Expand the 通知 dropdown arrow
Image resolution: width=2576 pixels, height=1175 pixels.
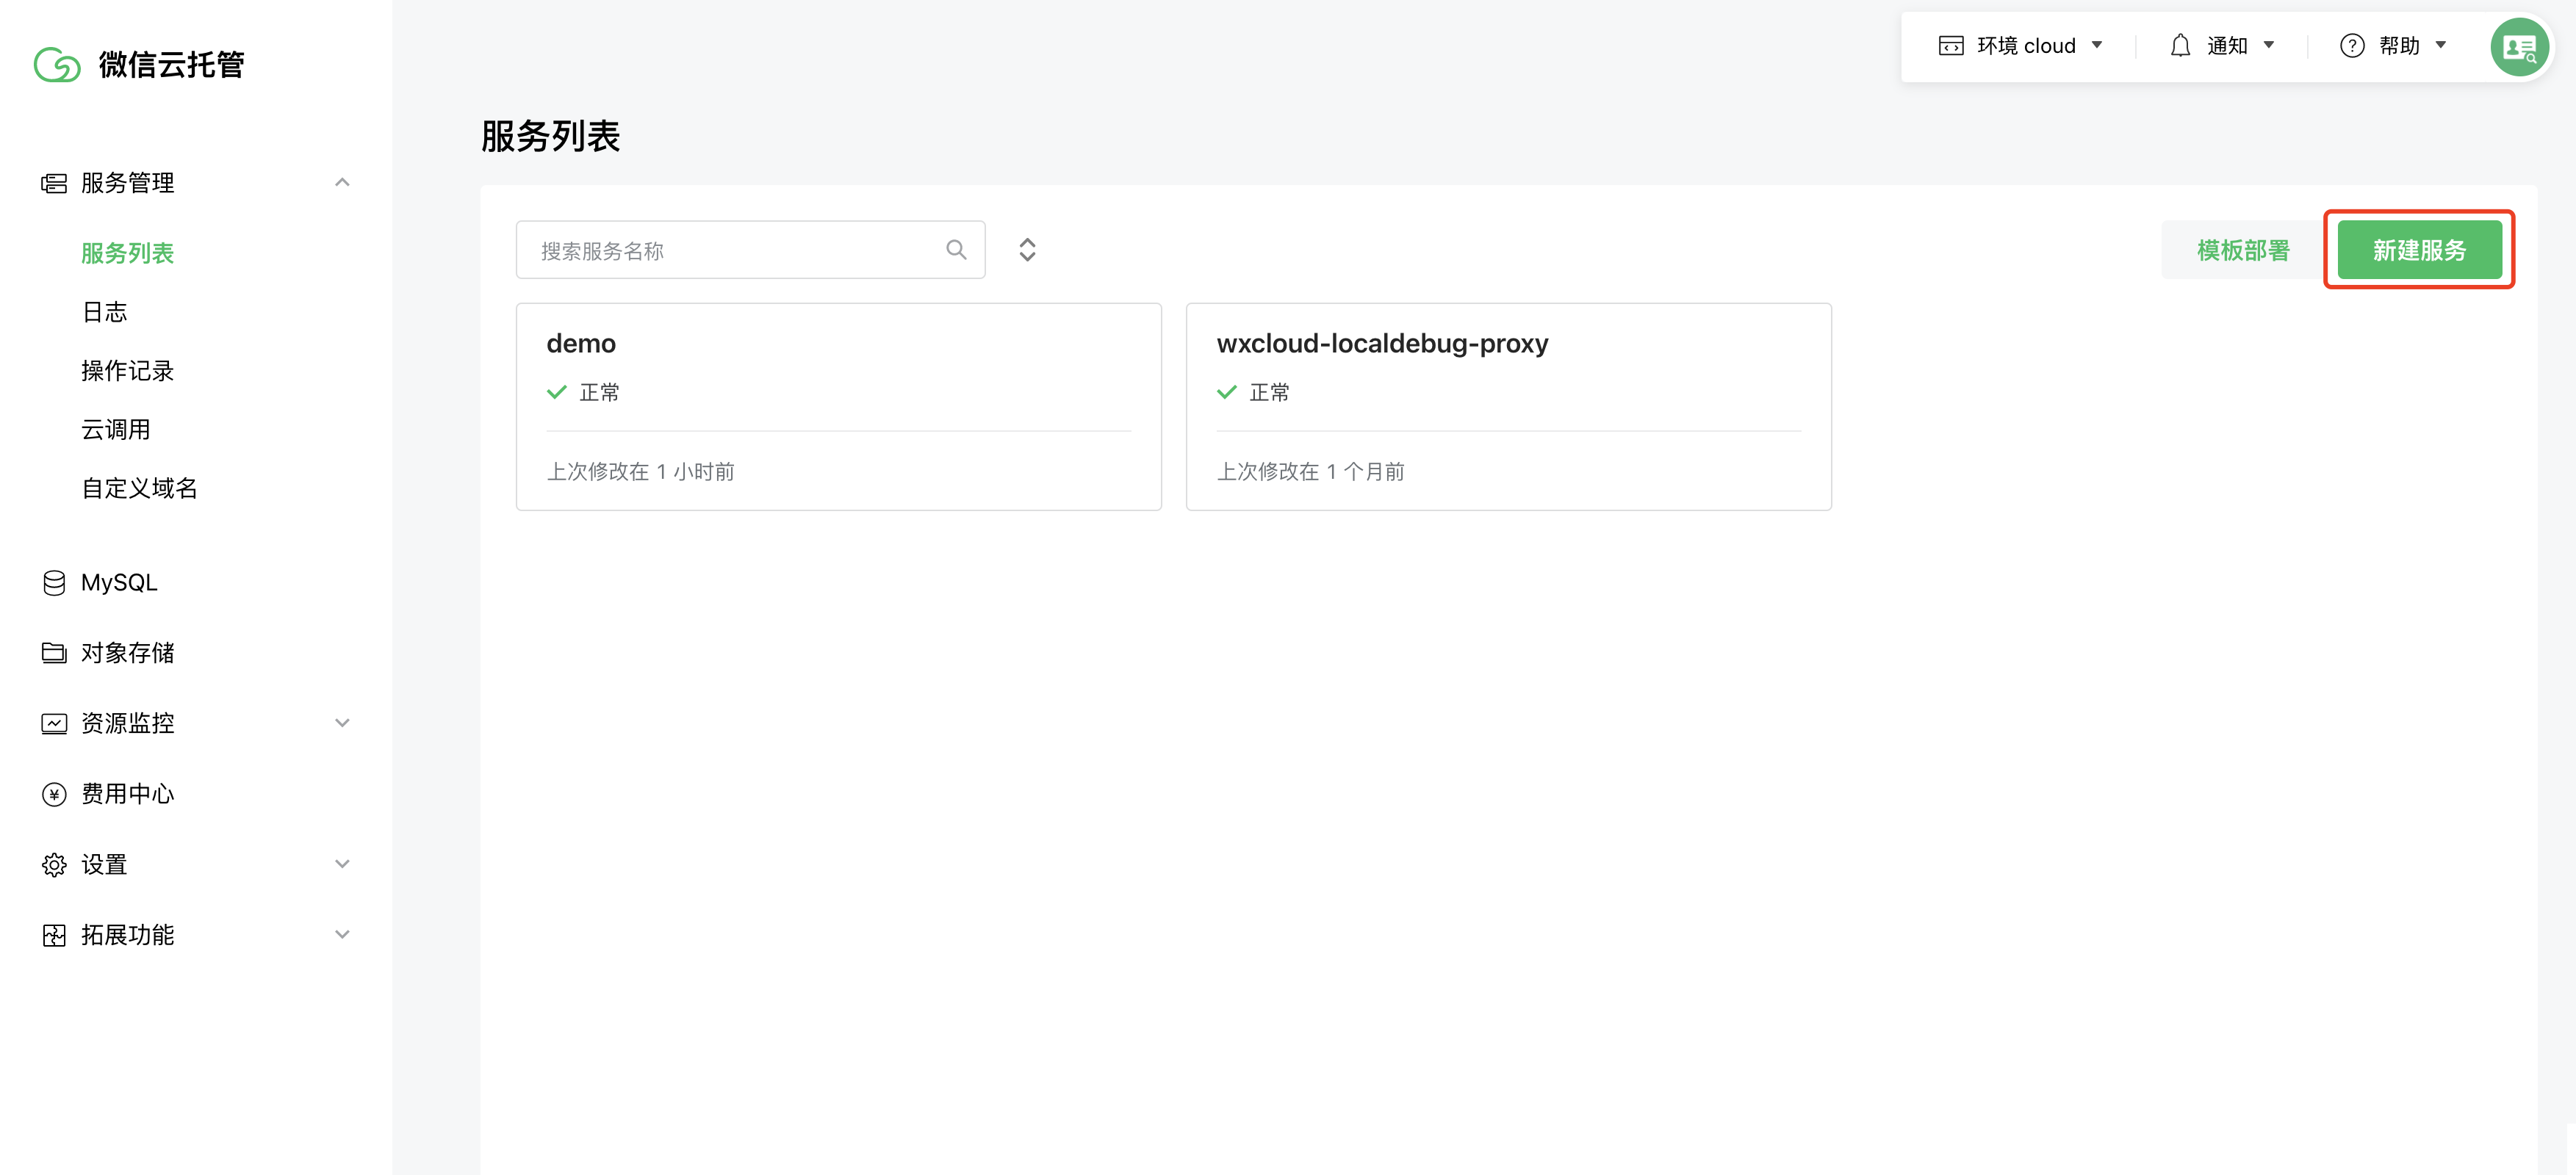[x=2269, y=45]
